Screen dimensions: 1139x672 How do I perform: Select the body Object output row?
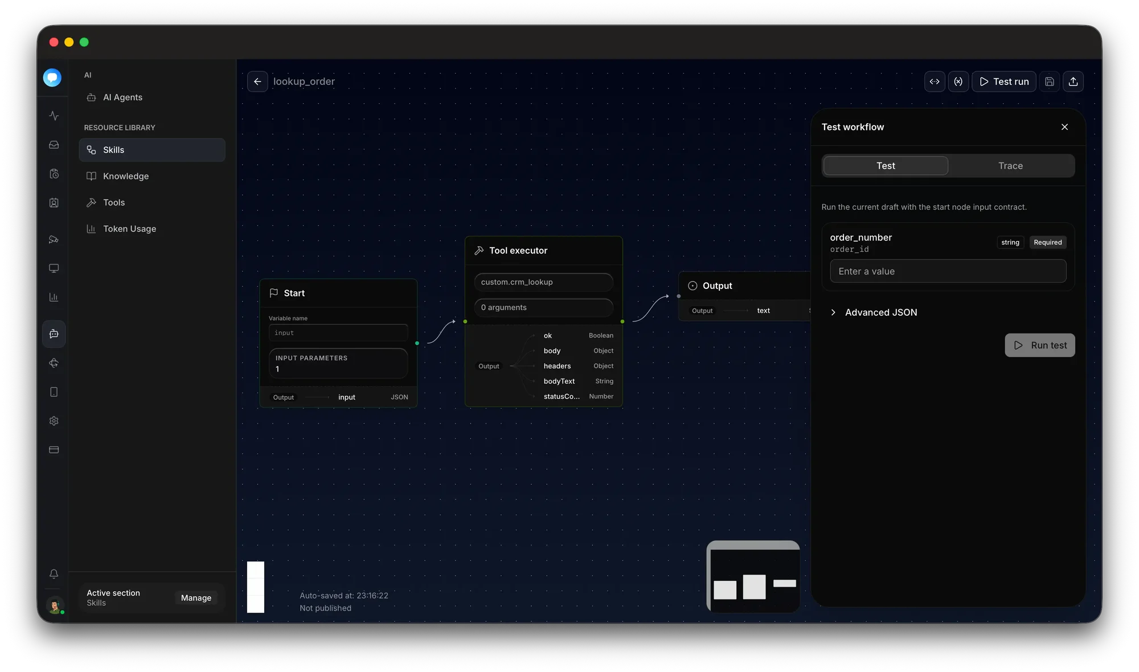tap(577, 351)
